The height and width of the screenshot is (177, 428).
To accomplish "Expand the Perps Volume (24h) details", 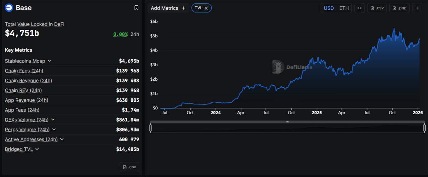I will 54,129.
